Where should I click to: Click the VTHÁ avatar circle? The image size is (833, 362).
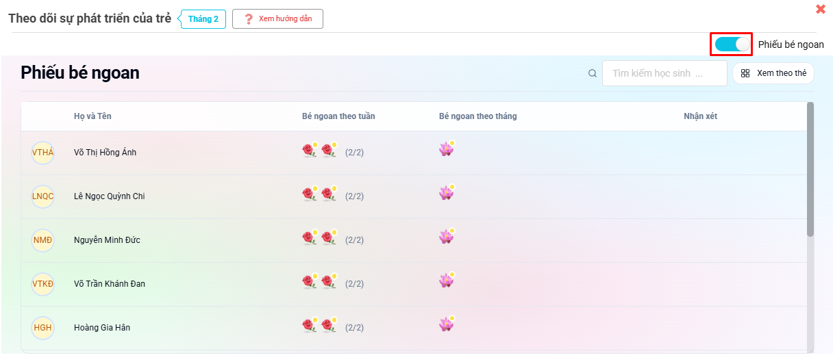[x=42, y=152]
